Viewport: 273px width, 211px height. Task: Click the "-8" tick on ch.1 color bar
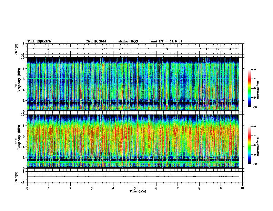coord(255,88)
